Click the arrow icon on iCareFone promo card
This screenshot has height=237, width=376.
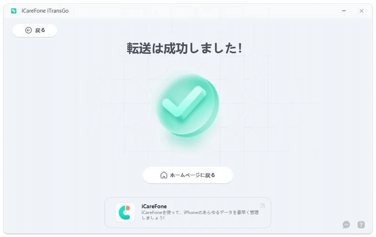[262, 206]
